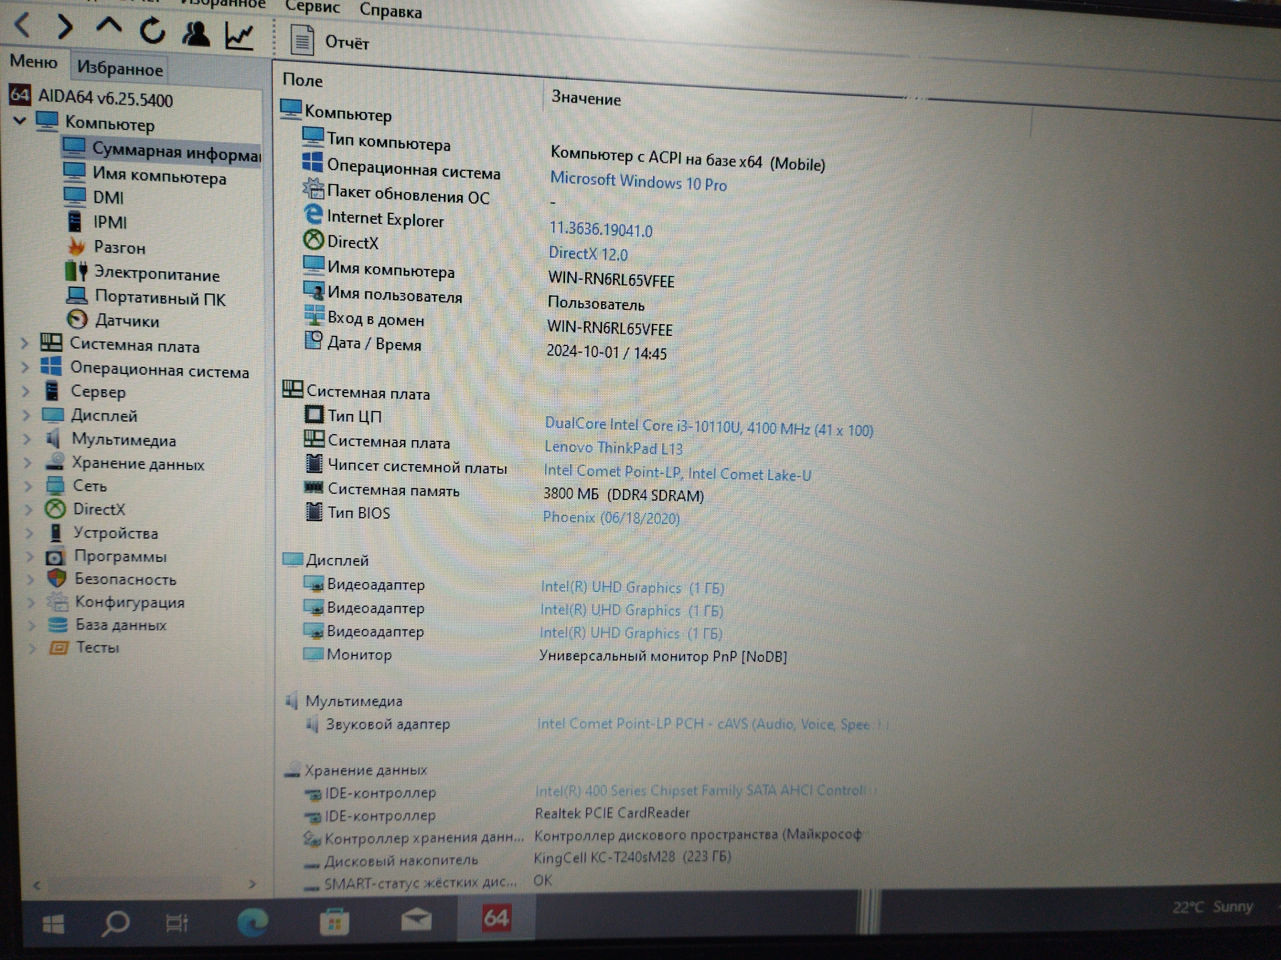Click the Электропитание plug icon
Viewport: 1281px width, 960px height.
(x=76, y=271)
